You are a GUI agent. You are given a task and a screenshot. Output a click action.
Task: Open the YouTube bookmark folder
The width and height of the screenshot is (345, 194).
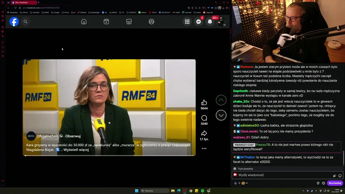(x=34, y=12)
